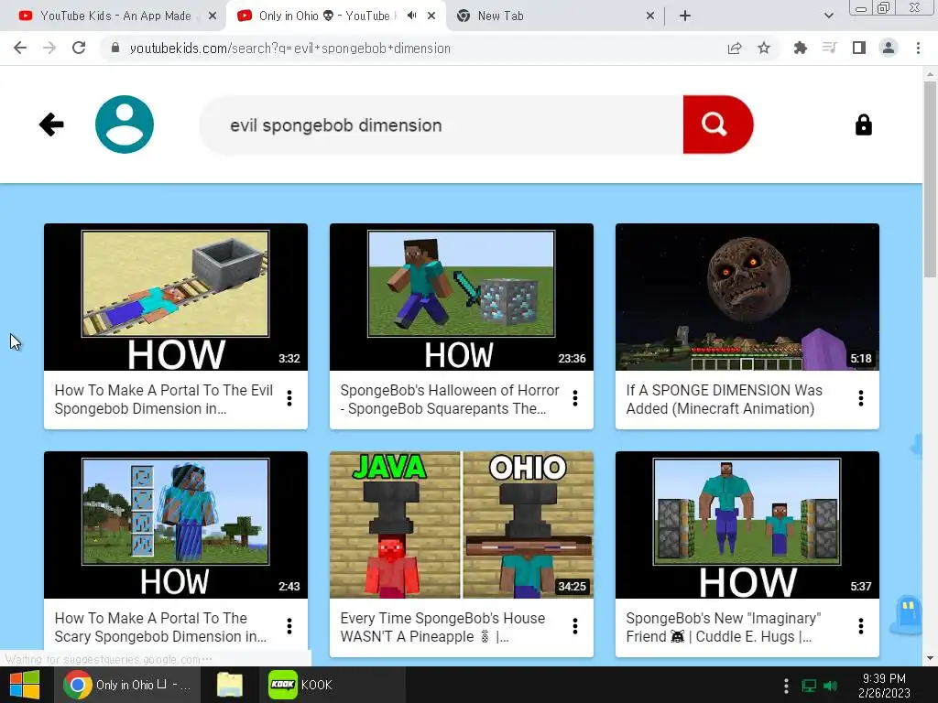Mute the Only in Ohio tab audio icon

[x=411, y=16]
